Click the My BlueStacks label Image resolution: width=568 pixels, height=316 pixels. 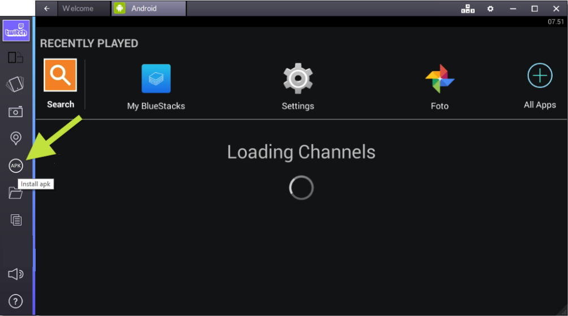156,106
